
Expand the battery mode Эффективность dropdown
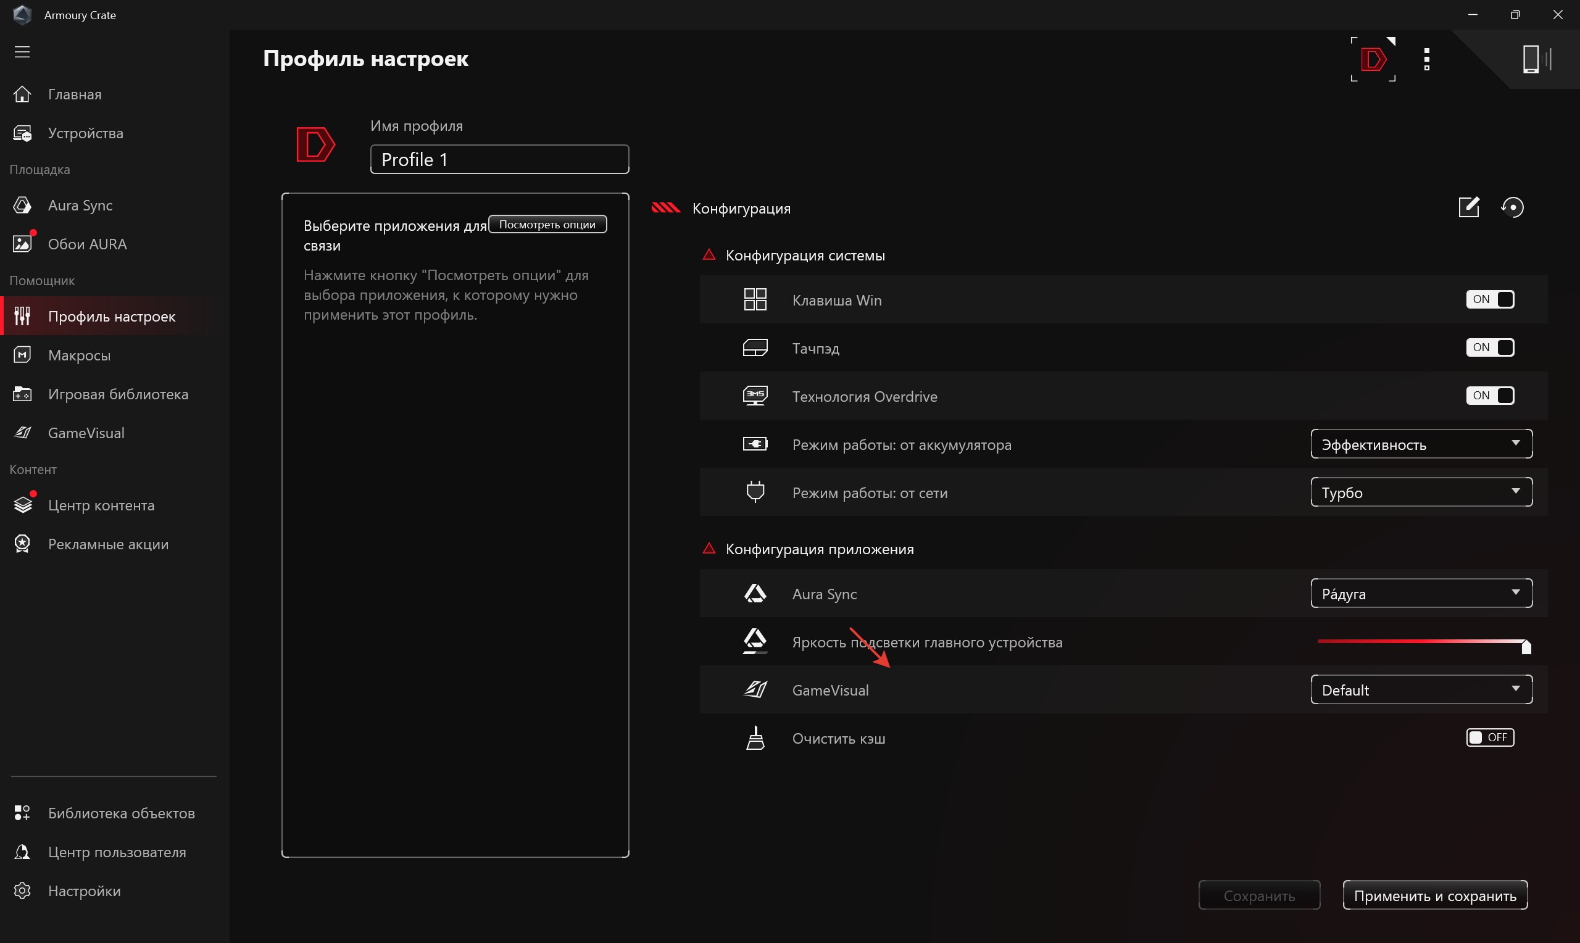click(1421, 444)
